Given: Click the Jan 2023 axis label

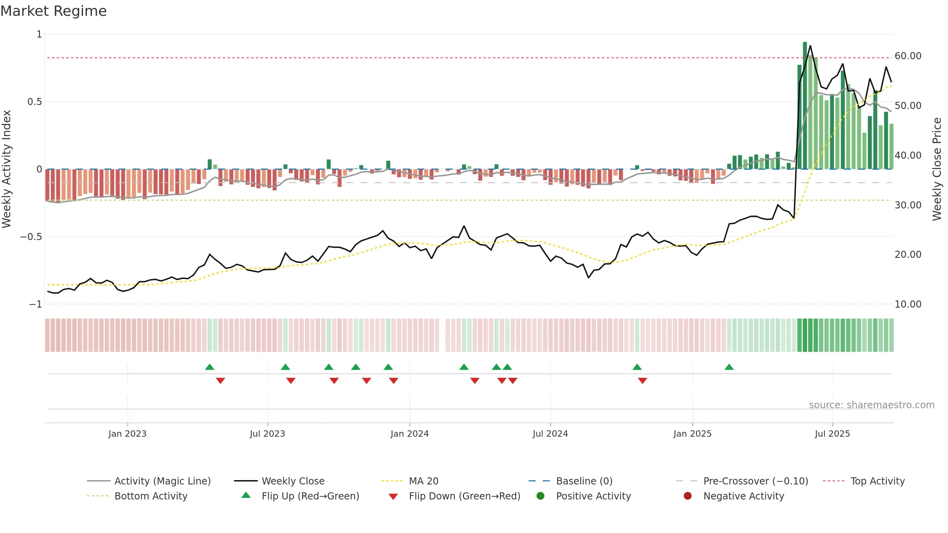Looking at the screenshot, I should [x=128, y=434].
